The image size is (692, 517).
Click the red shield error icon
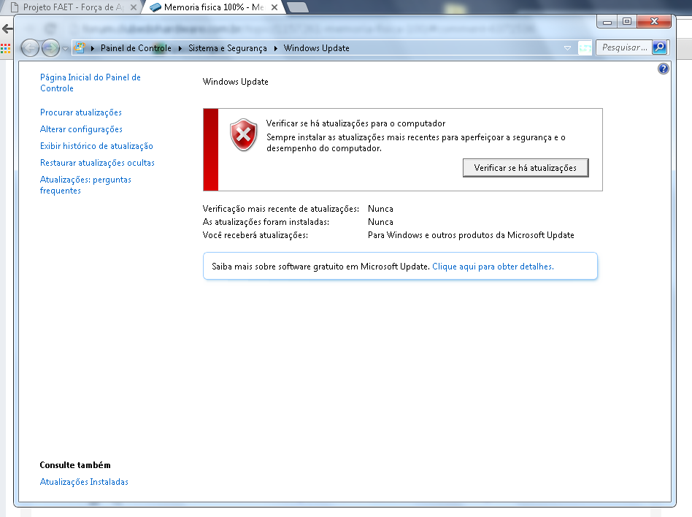(243, 134)
